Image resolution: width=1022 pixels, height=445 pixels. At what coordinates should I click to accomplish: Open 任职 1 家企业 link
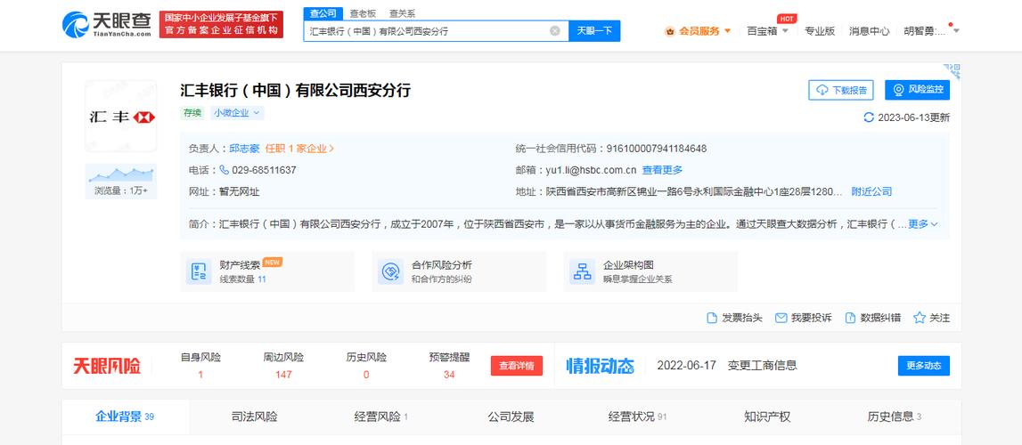299,149
